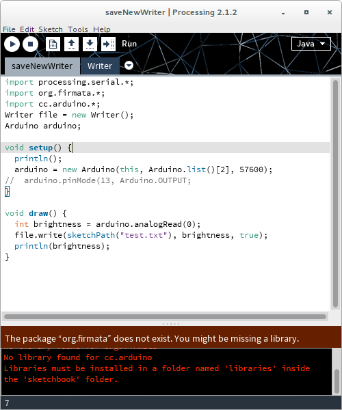This screenshot has height=410, width=342.
Task: Open a sketch with the up-arrow icon
Action: click(71, 44)
